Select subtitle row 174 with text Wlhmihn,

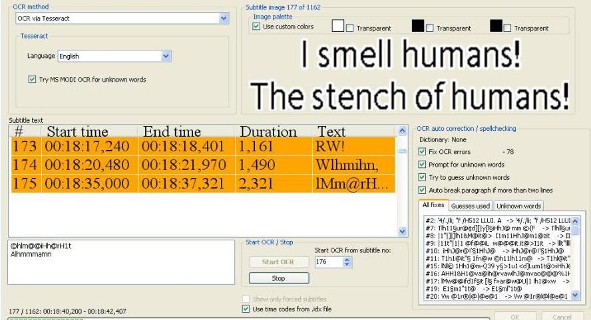tap(203, 165)
